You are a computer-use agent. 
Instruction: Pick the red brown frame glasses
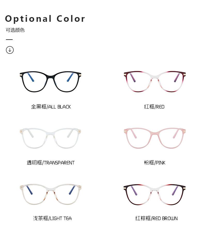155,194
